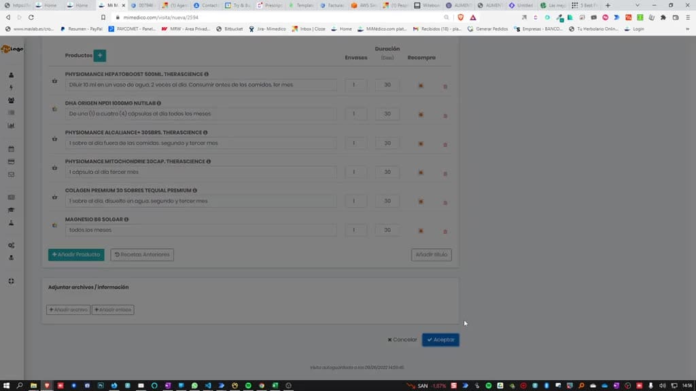Open Recetas Anteriores
This screenshot has width=696, height=391.
[x=142, y=255]
